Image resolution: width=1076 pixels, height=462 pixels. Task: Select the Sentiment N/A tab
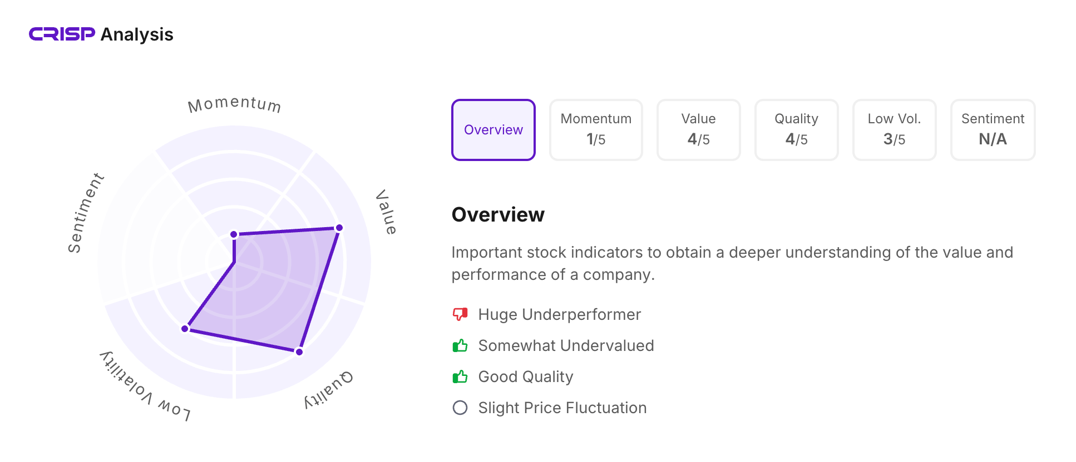pos(993,130)
